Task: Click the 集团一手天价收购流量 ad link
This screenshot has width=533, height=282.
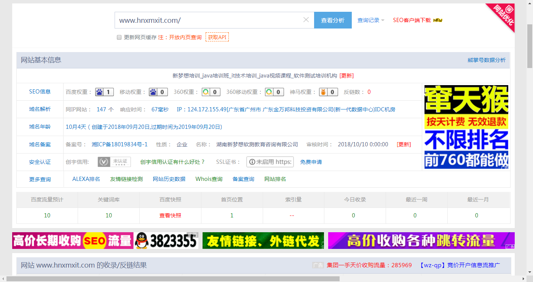Action: tap(369, 265)
